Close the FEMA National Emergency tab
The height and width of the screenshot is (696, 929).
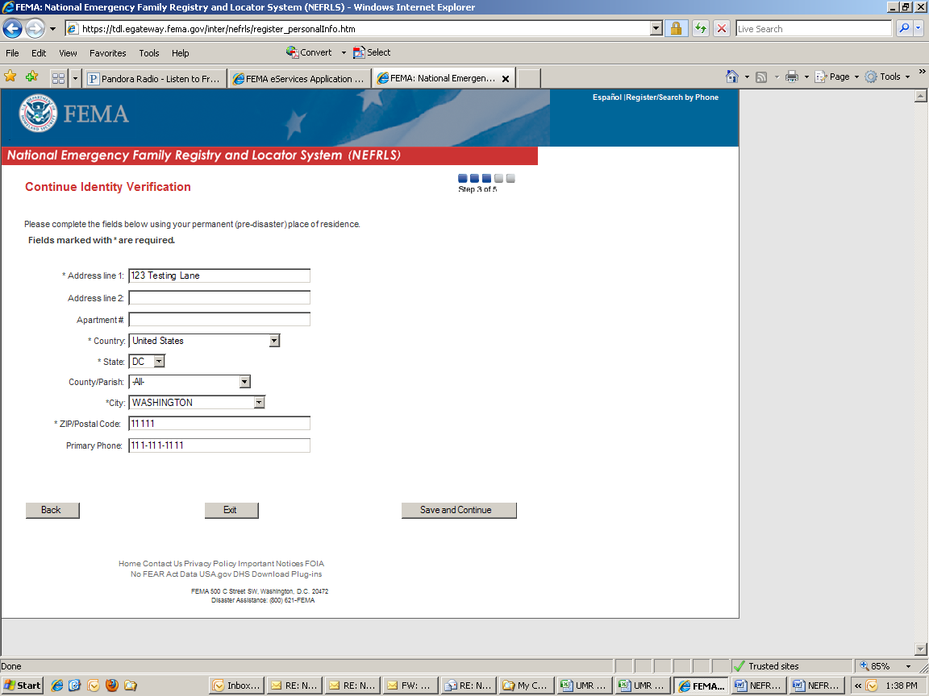click(x=506, y=79)
